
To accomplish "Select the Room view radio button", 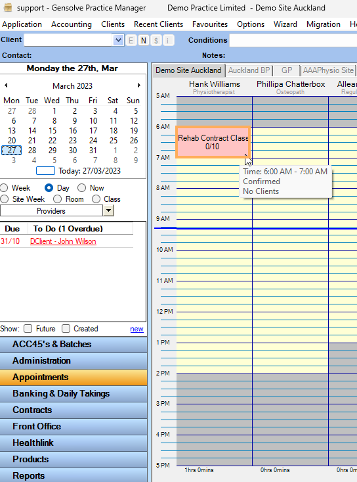I will [x=57, y=199].
